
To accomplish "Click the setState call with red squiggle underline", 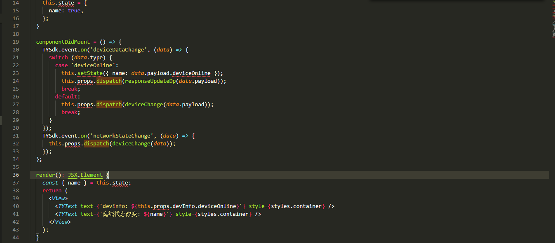I will pos(90,73).
